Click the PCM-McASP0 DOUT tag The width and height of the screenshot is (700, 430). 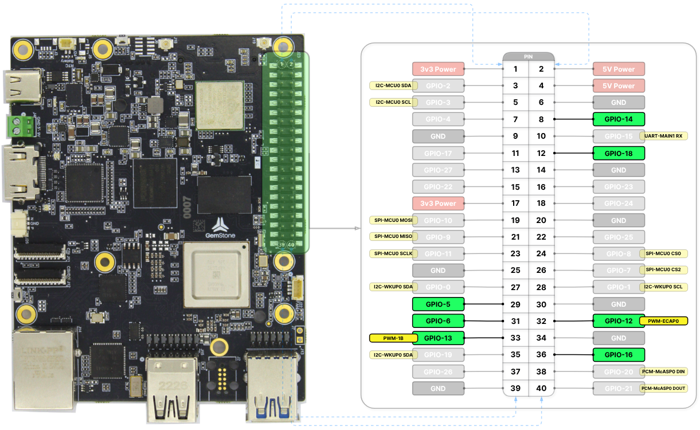click(663, 388)
